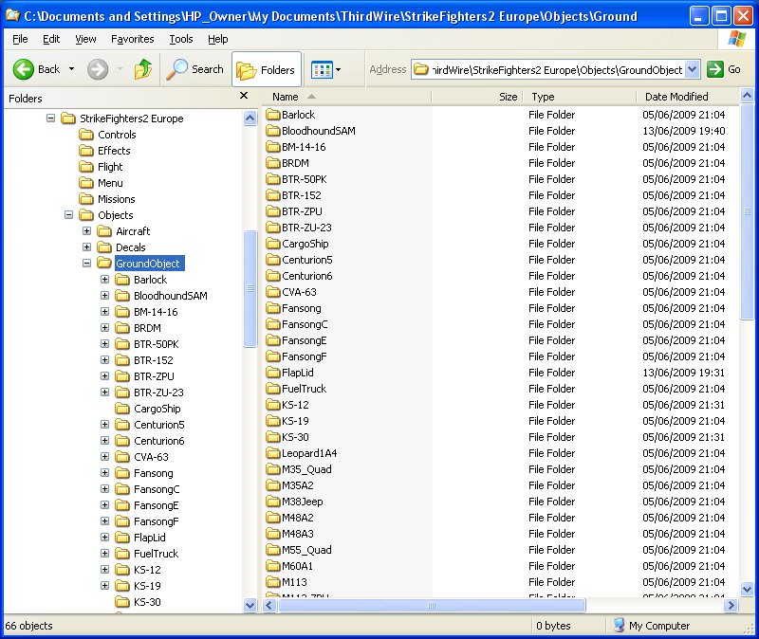Click the Windows flag logo icon
The height and width of the screenshot is (639, 759).
[737, 39]
